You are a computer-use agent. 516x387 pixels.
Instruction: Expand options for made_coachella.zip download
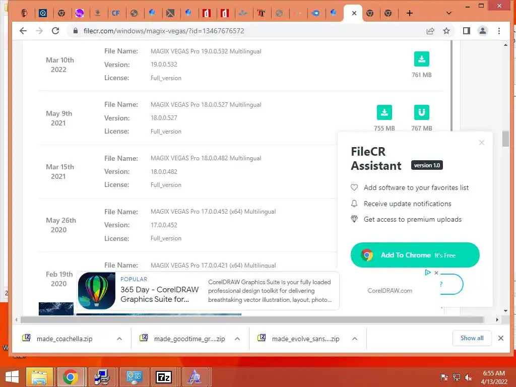click(x=119, y=339)
